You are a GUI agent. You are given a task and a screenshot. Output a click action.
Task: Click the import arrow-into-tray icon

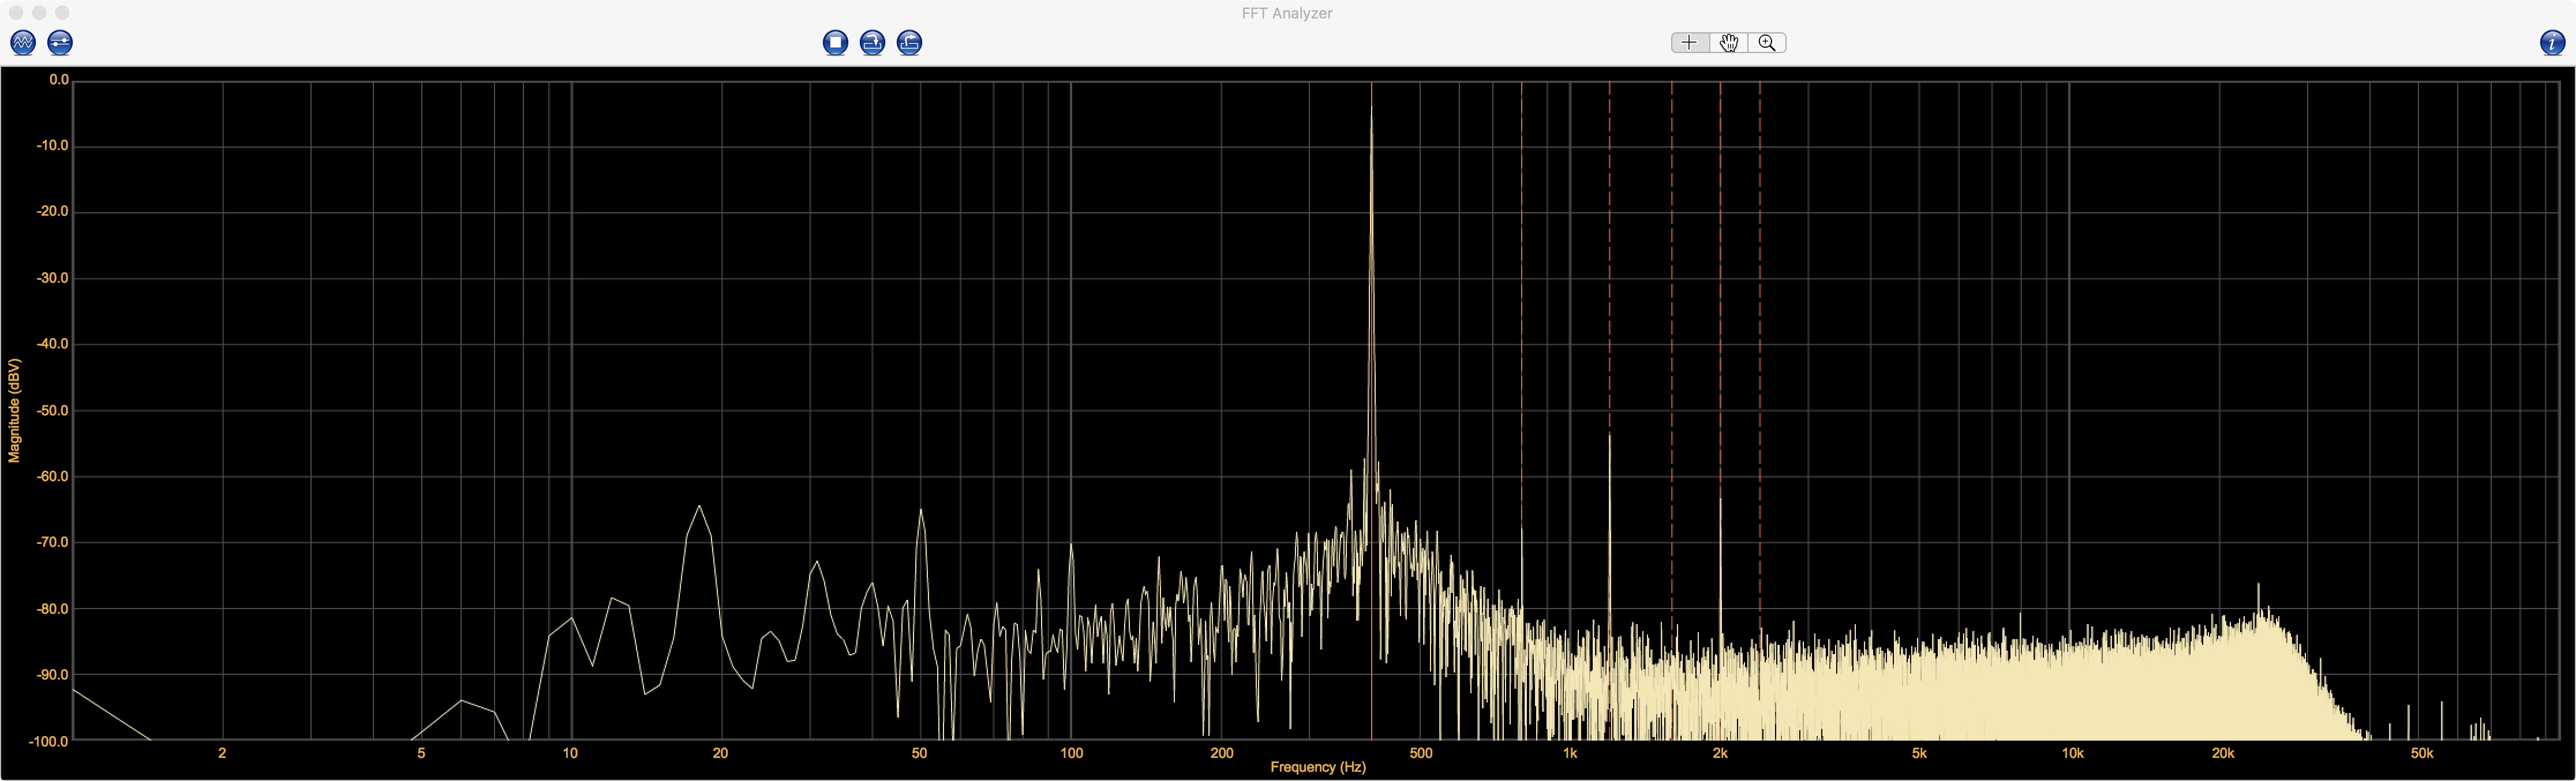872,42
